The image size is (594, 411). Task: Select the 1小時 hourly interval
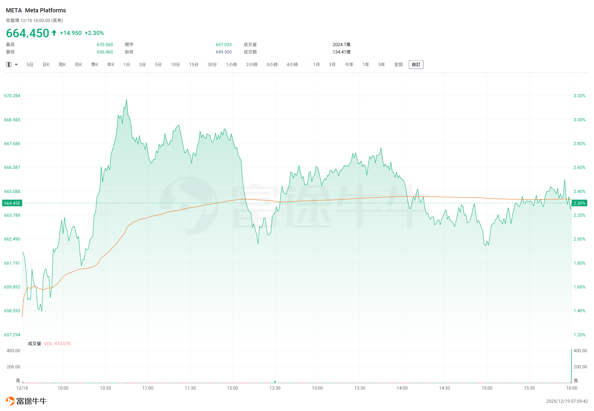click(x=231, y=65)
